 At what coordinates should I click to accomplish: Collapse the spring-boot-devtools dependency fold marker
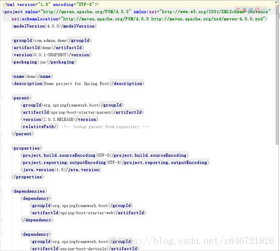coord(1,234)
